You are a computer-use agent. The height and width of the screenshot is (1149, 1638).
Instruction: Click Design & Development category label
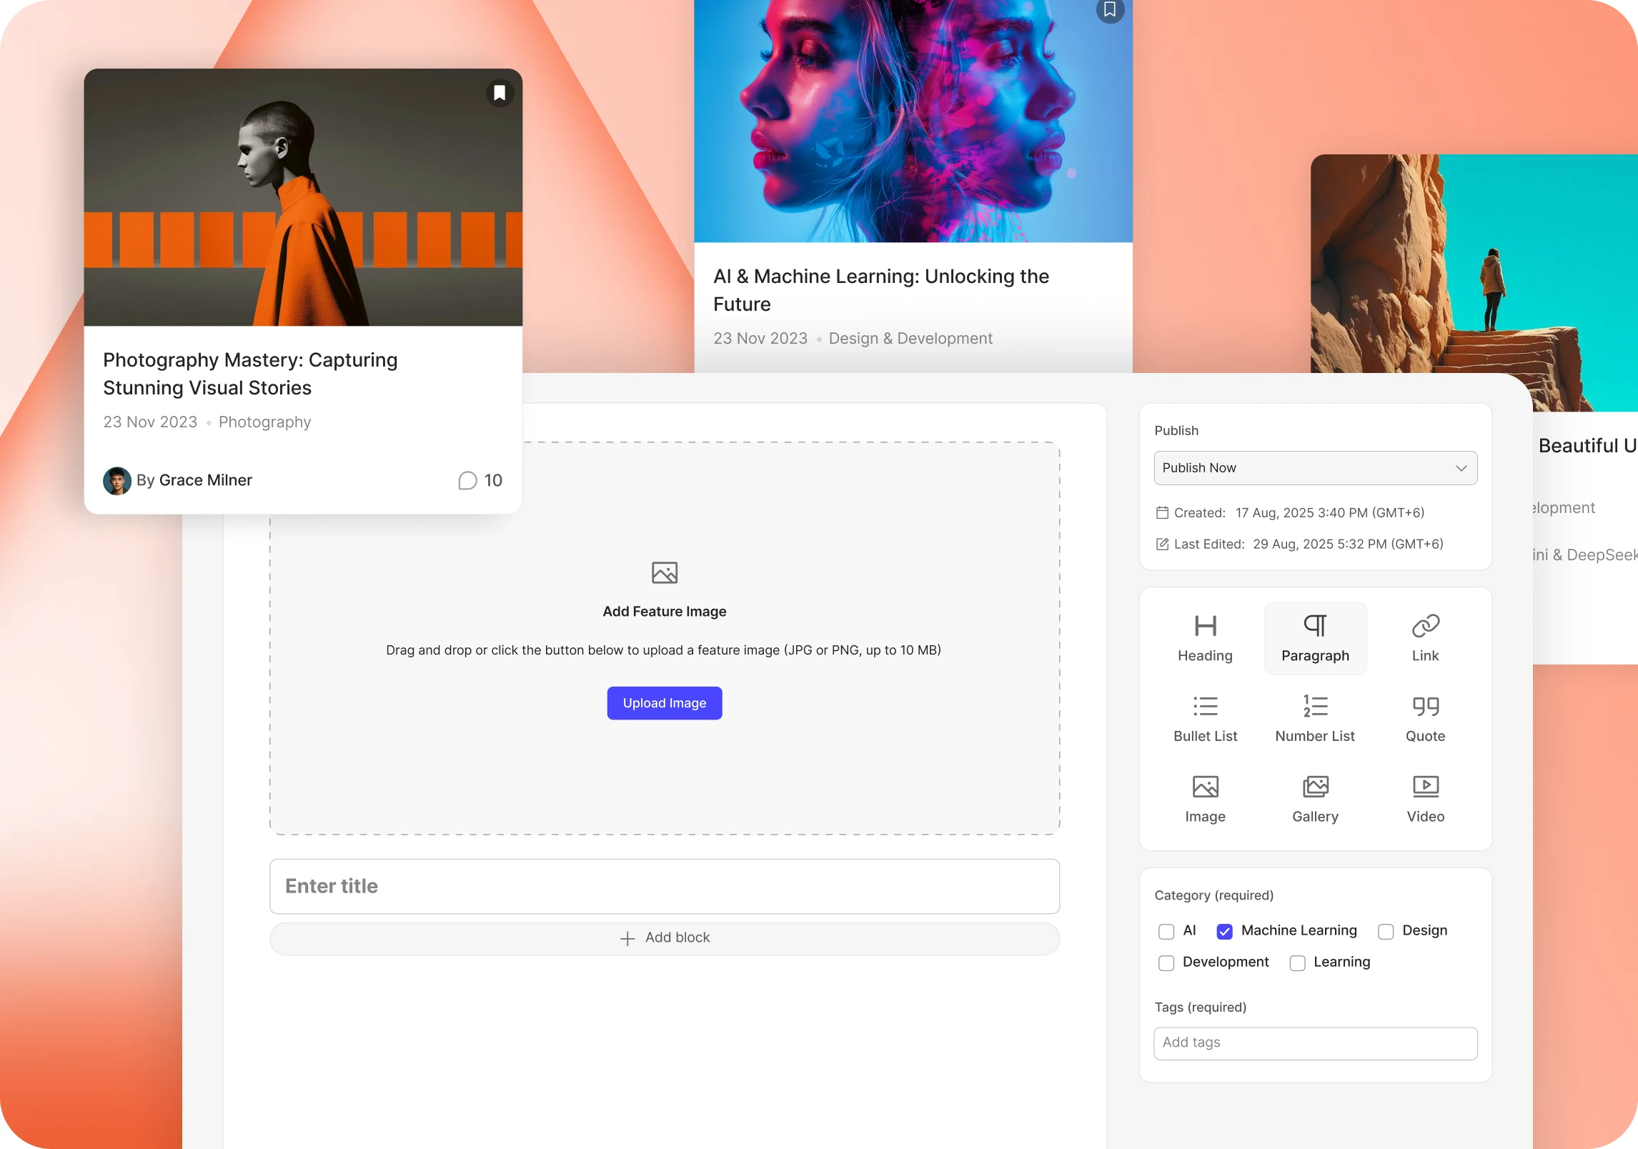coord(910,338)
